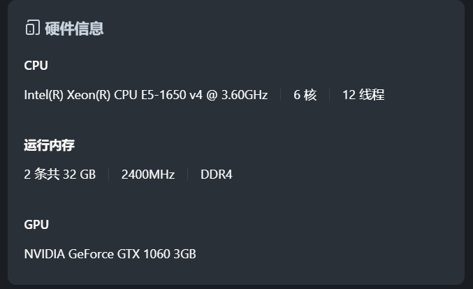This screenshot has height=289, width=473.
Task: Click the 3GB video memory value
Action: click(184, 254)
